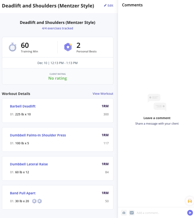Send the comment with the arrow button
This screenshot has width=194, height=218.
(190, 213)
